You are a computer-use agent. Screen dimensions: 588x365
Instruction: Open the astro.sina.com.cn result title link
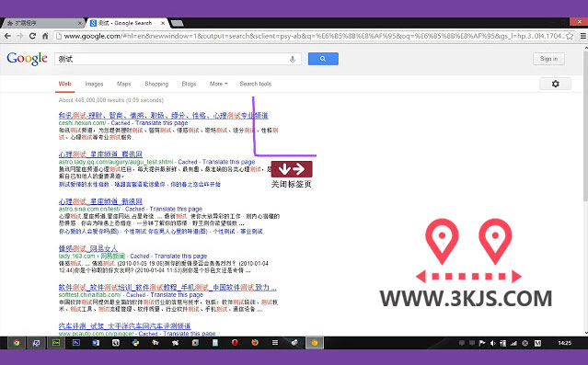click(x=100, y=201)
